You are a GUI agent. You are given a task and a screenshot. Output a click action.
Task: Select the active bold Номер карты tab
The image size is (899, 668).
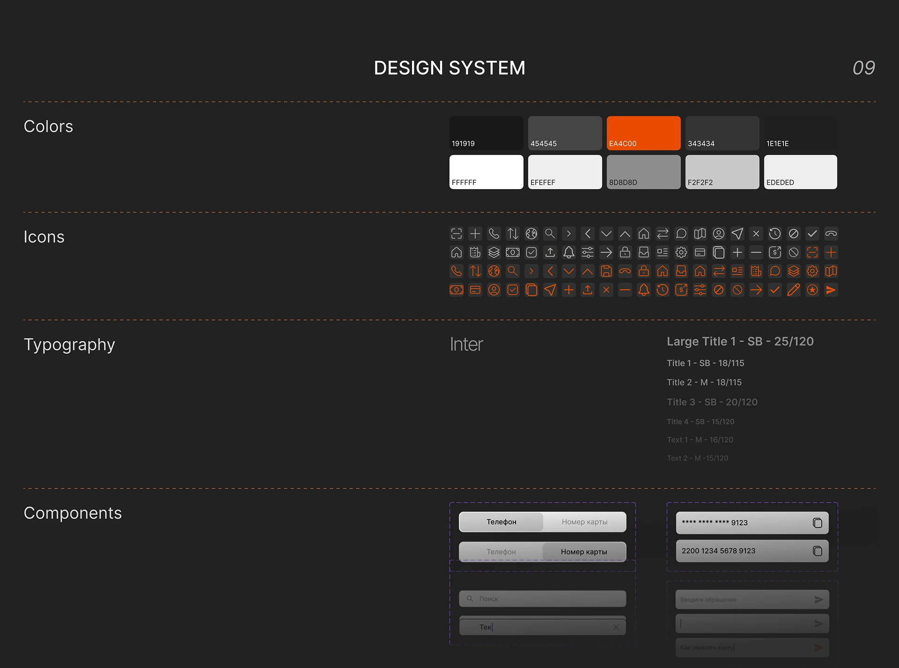[x=584, y=552]
